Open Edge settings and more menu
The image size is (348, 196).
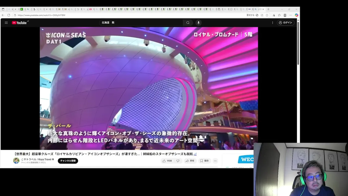[x=290, y=15]
